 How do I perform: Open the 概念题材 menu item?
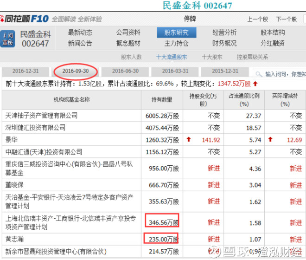128,43
